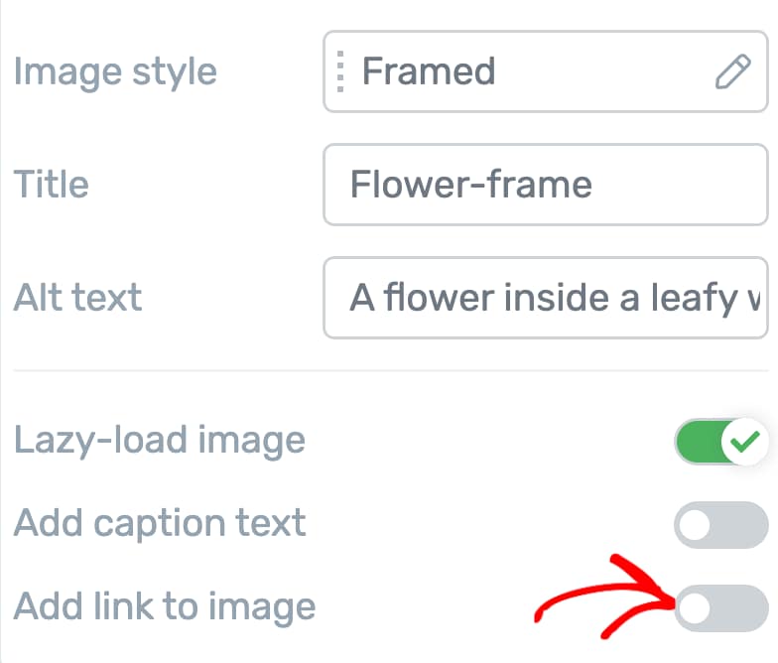Click the white knob of link toggle
This screenshot has width=778, height=663.
(696, 608)
